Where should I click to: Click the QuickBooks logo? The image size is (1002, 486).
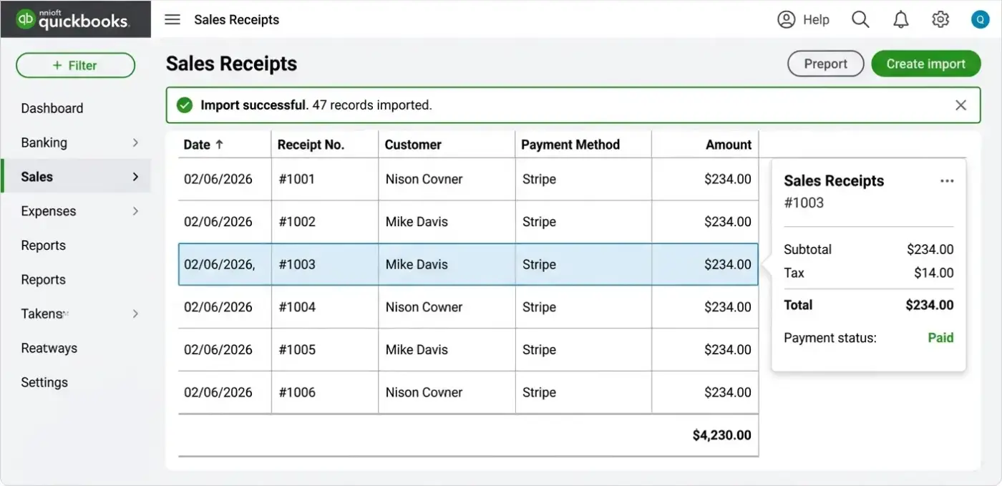[x=74, y=19]
